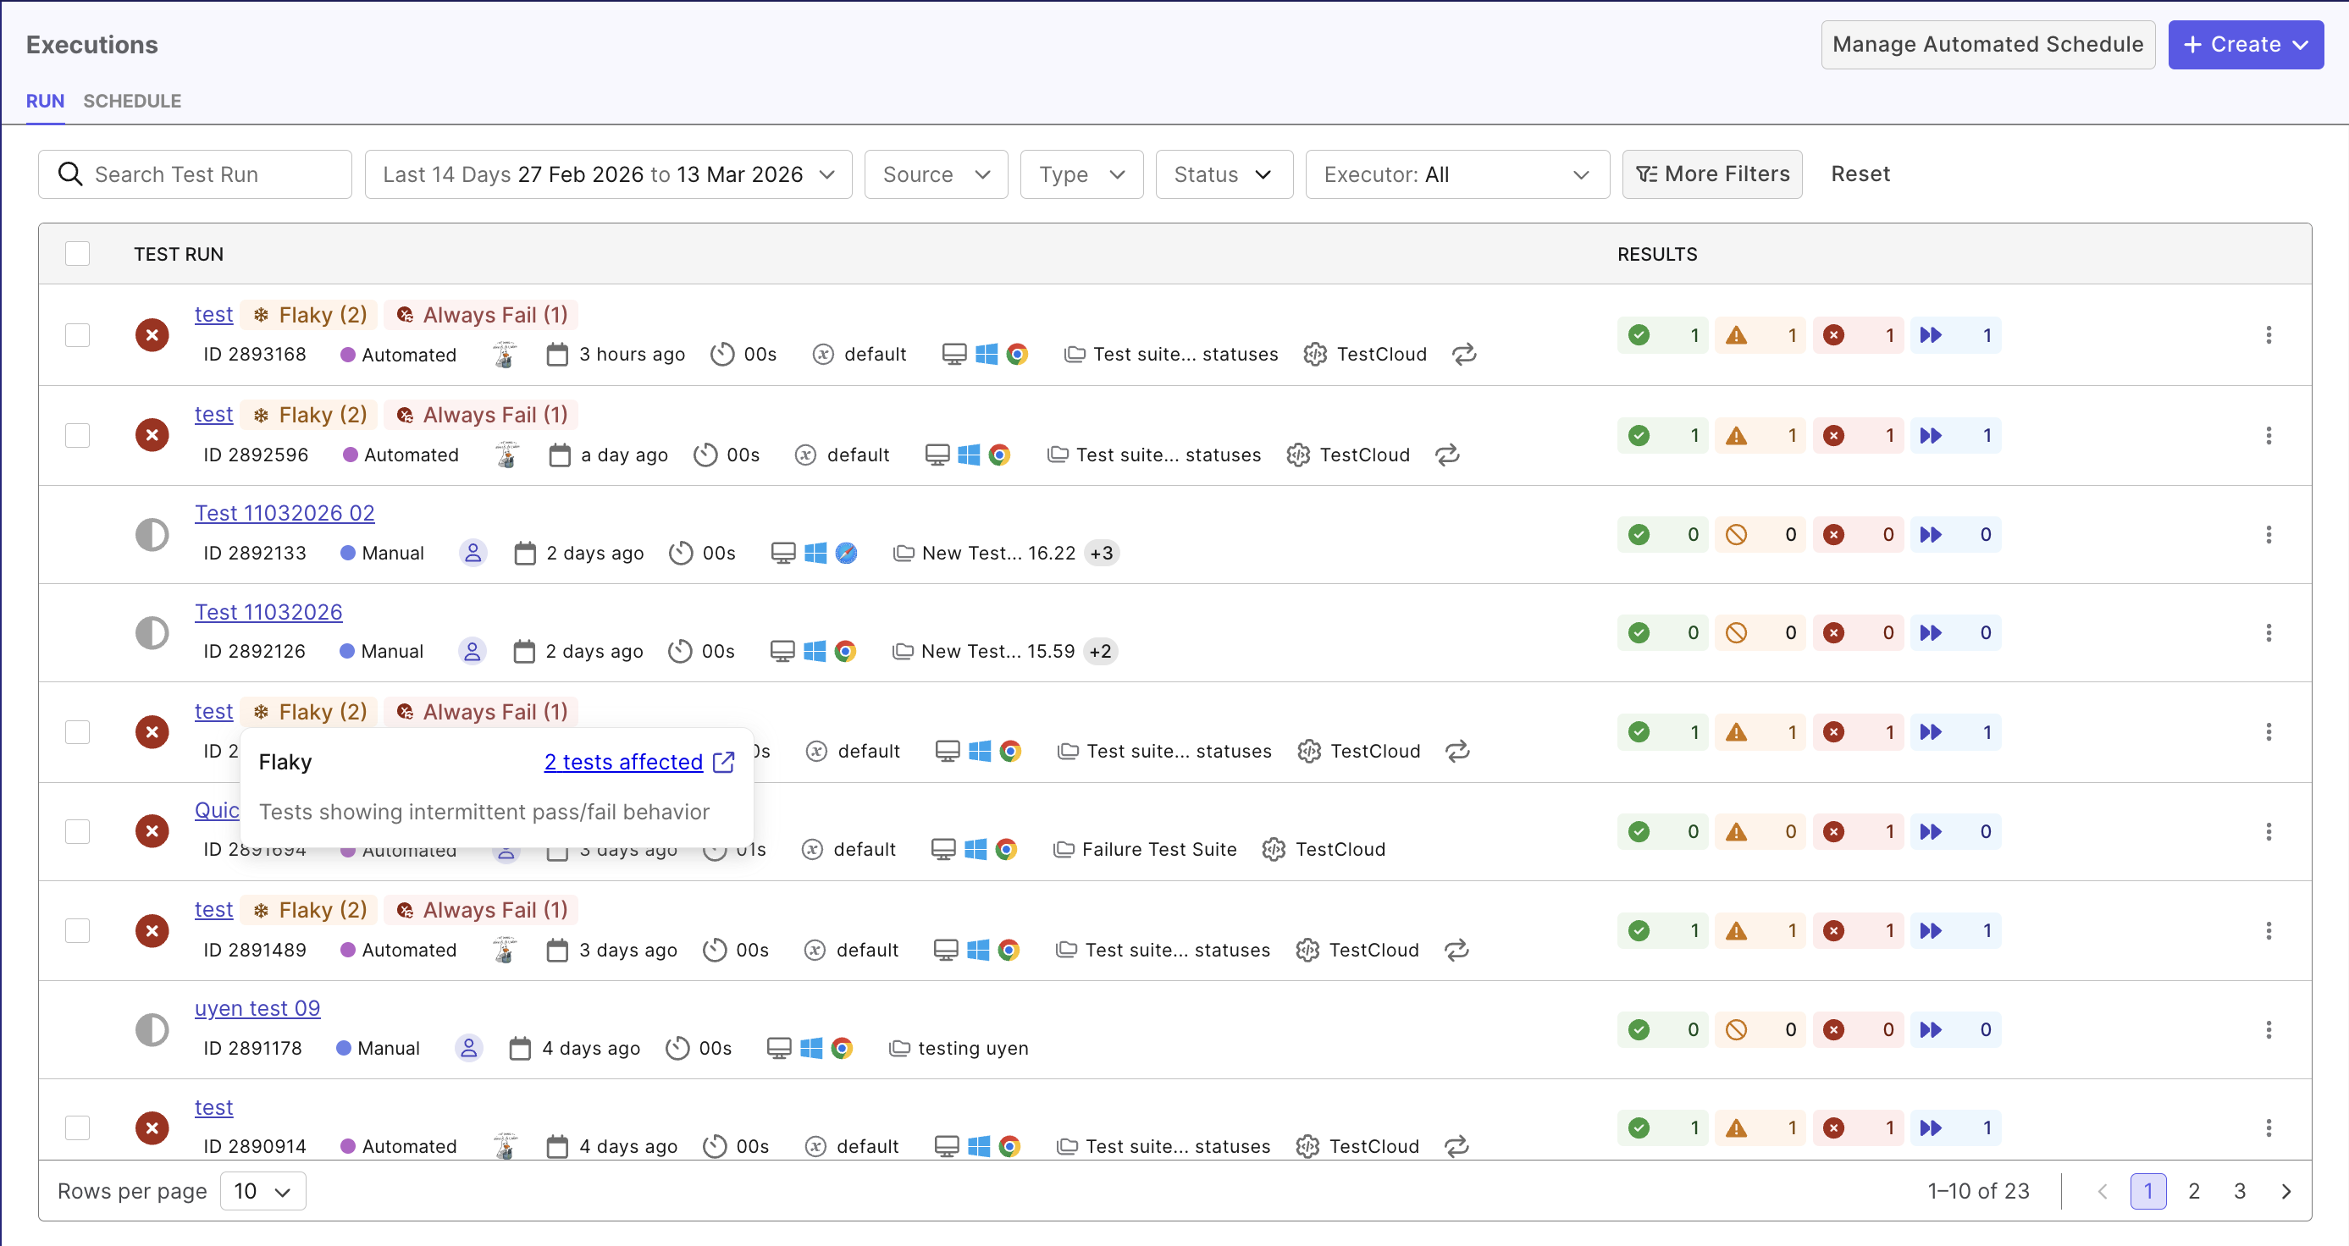Click the rerun icon on the first test row
This screenshot has width=2349, height=1246.
click(1462, 354)
